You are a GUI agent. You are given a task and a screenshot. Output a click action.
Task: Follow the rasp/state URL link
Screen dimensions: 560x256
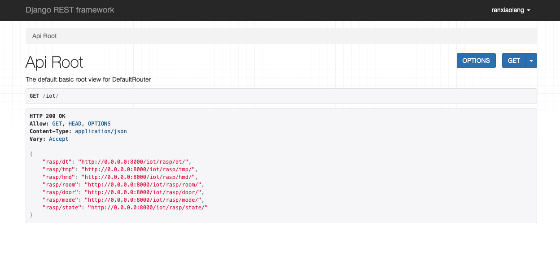tap(148, 207)
